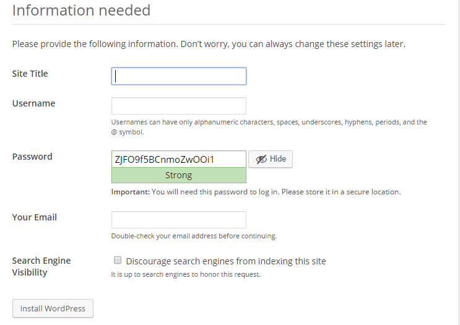460x325 pixels.
Task: Select the Your Email input field
Action: (179, 220)
